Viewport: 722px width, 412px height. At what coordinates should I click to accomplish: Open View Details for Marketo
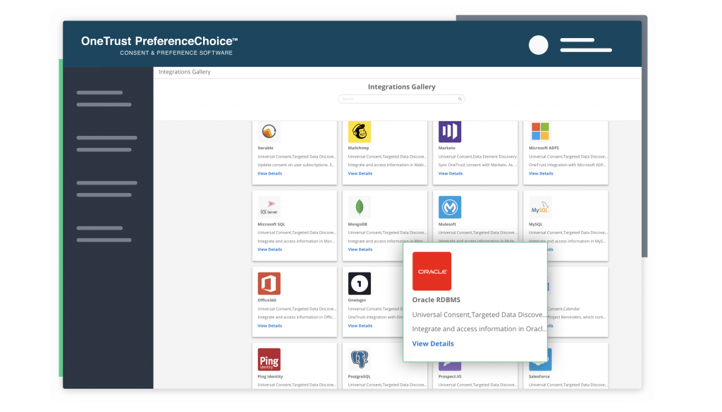pos(451,173)
